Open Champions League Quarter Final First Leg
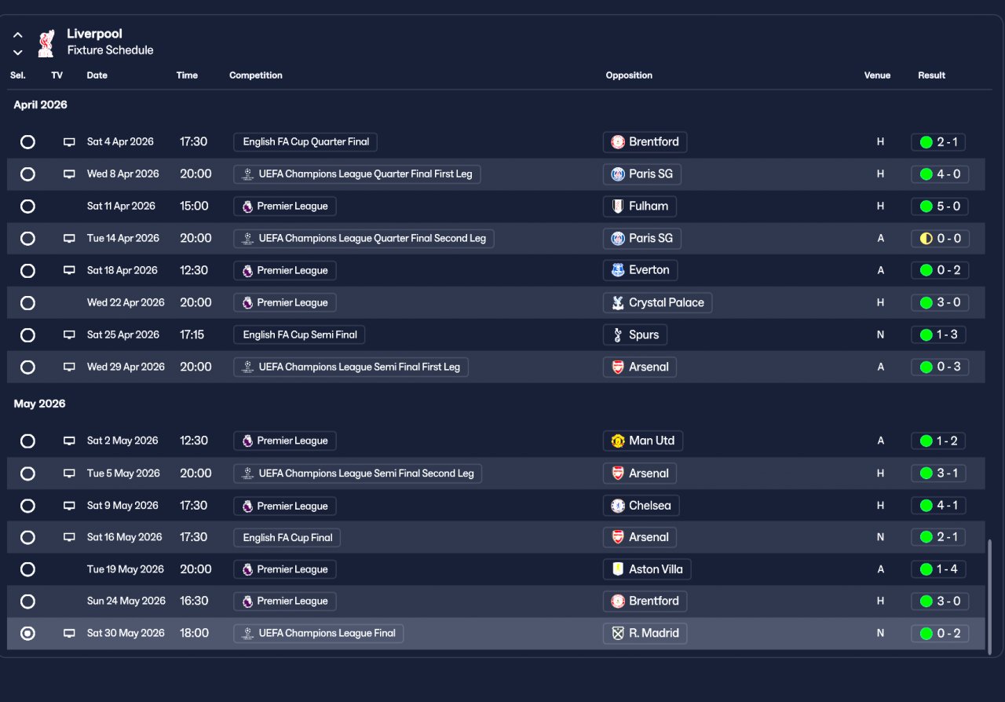 (356, 174)
